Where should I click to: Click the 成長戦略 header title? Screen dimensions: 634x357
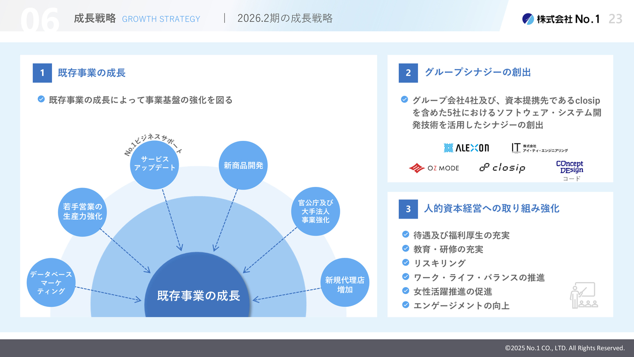(x=95, y=19)
